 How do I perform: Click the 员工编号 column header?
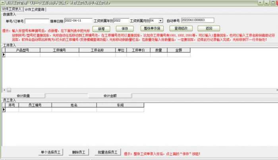(x=35, y=105)
